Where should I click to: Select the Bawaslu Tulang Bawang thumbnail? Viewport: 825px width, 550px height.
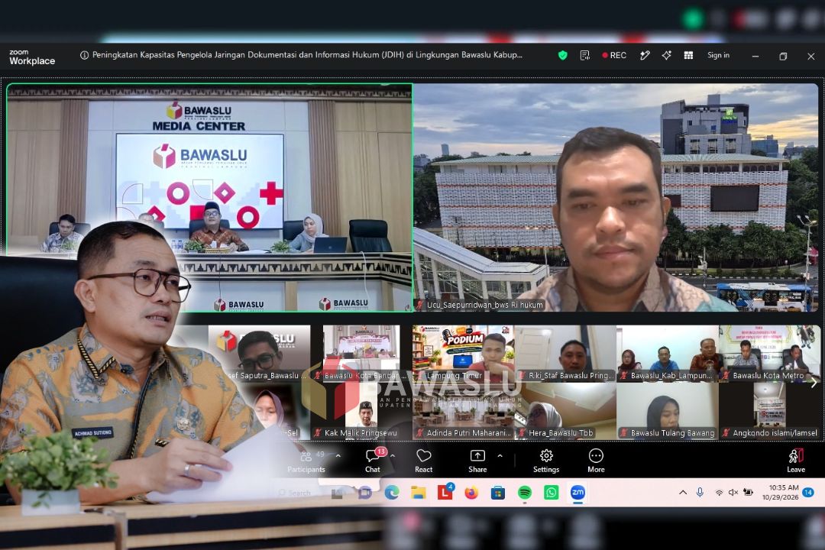[667, 410]
